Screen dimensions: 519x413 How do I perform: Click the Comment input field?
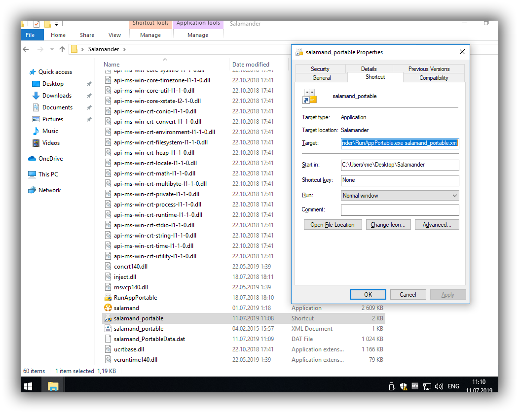pos(400,210)
